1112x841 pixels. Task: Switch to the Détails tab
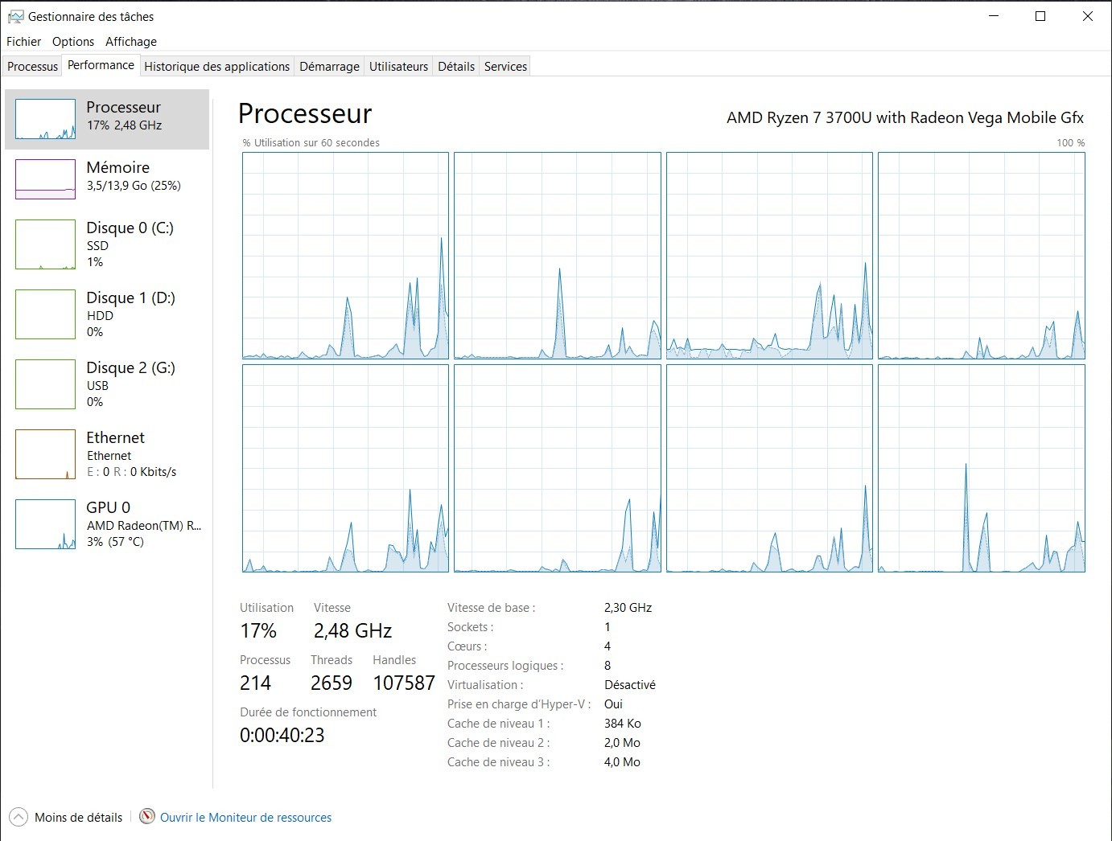(456, 67)
